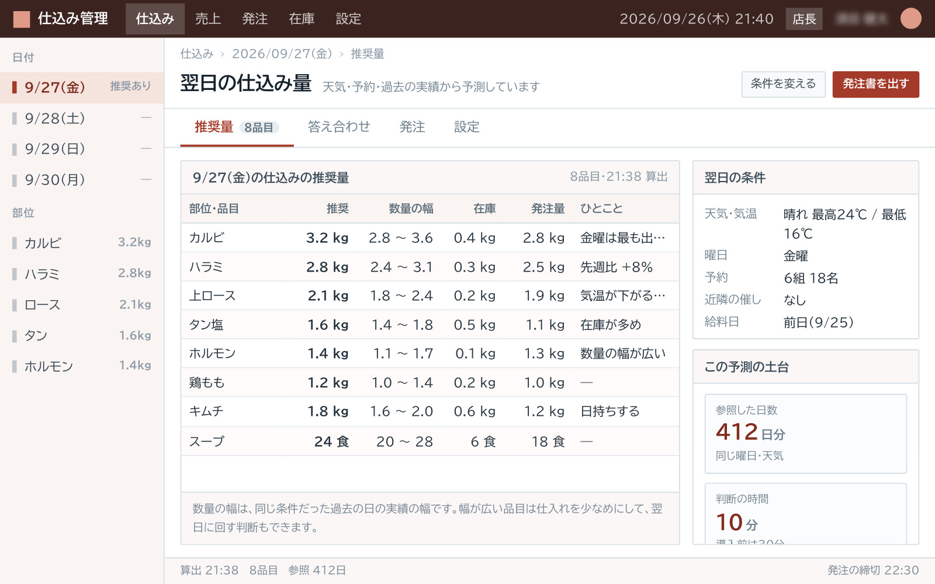Viewport: 935px width, 584px height.
Task: Select カルビ 3.2kg in the sidebar 部位 list
Action: [82, 242]
